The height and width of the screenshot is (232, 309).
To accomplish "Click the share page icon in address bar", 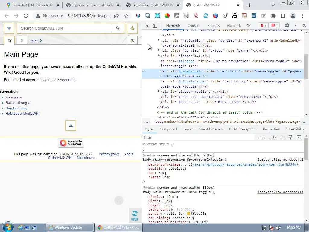I will [x=117, y=16].
